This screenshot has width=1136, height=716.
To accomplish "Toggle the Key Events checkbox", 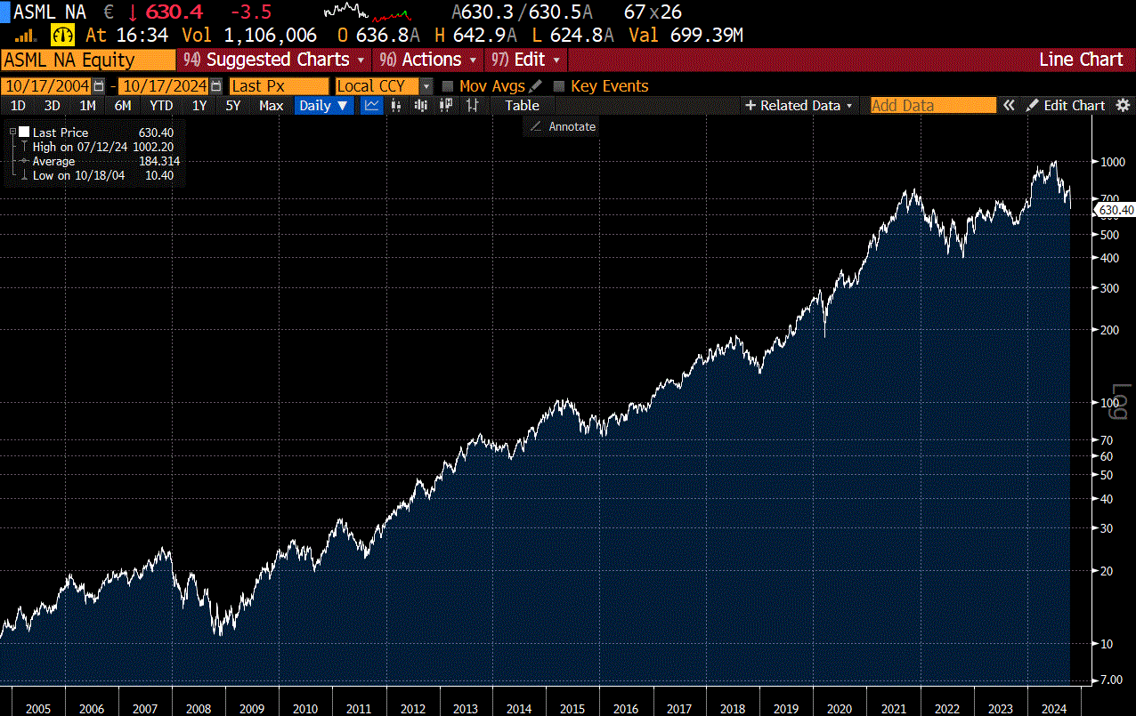I will [x=559, y=86].
